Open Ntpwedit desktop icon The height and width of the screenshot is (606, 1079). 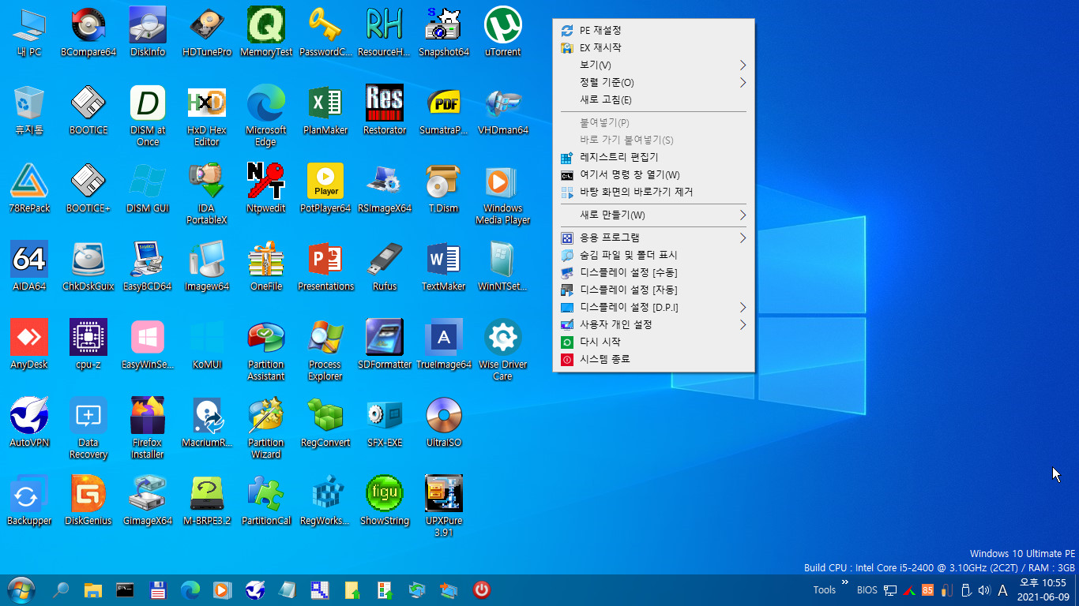266,189
